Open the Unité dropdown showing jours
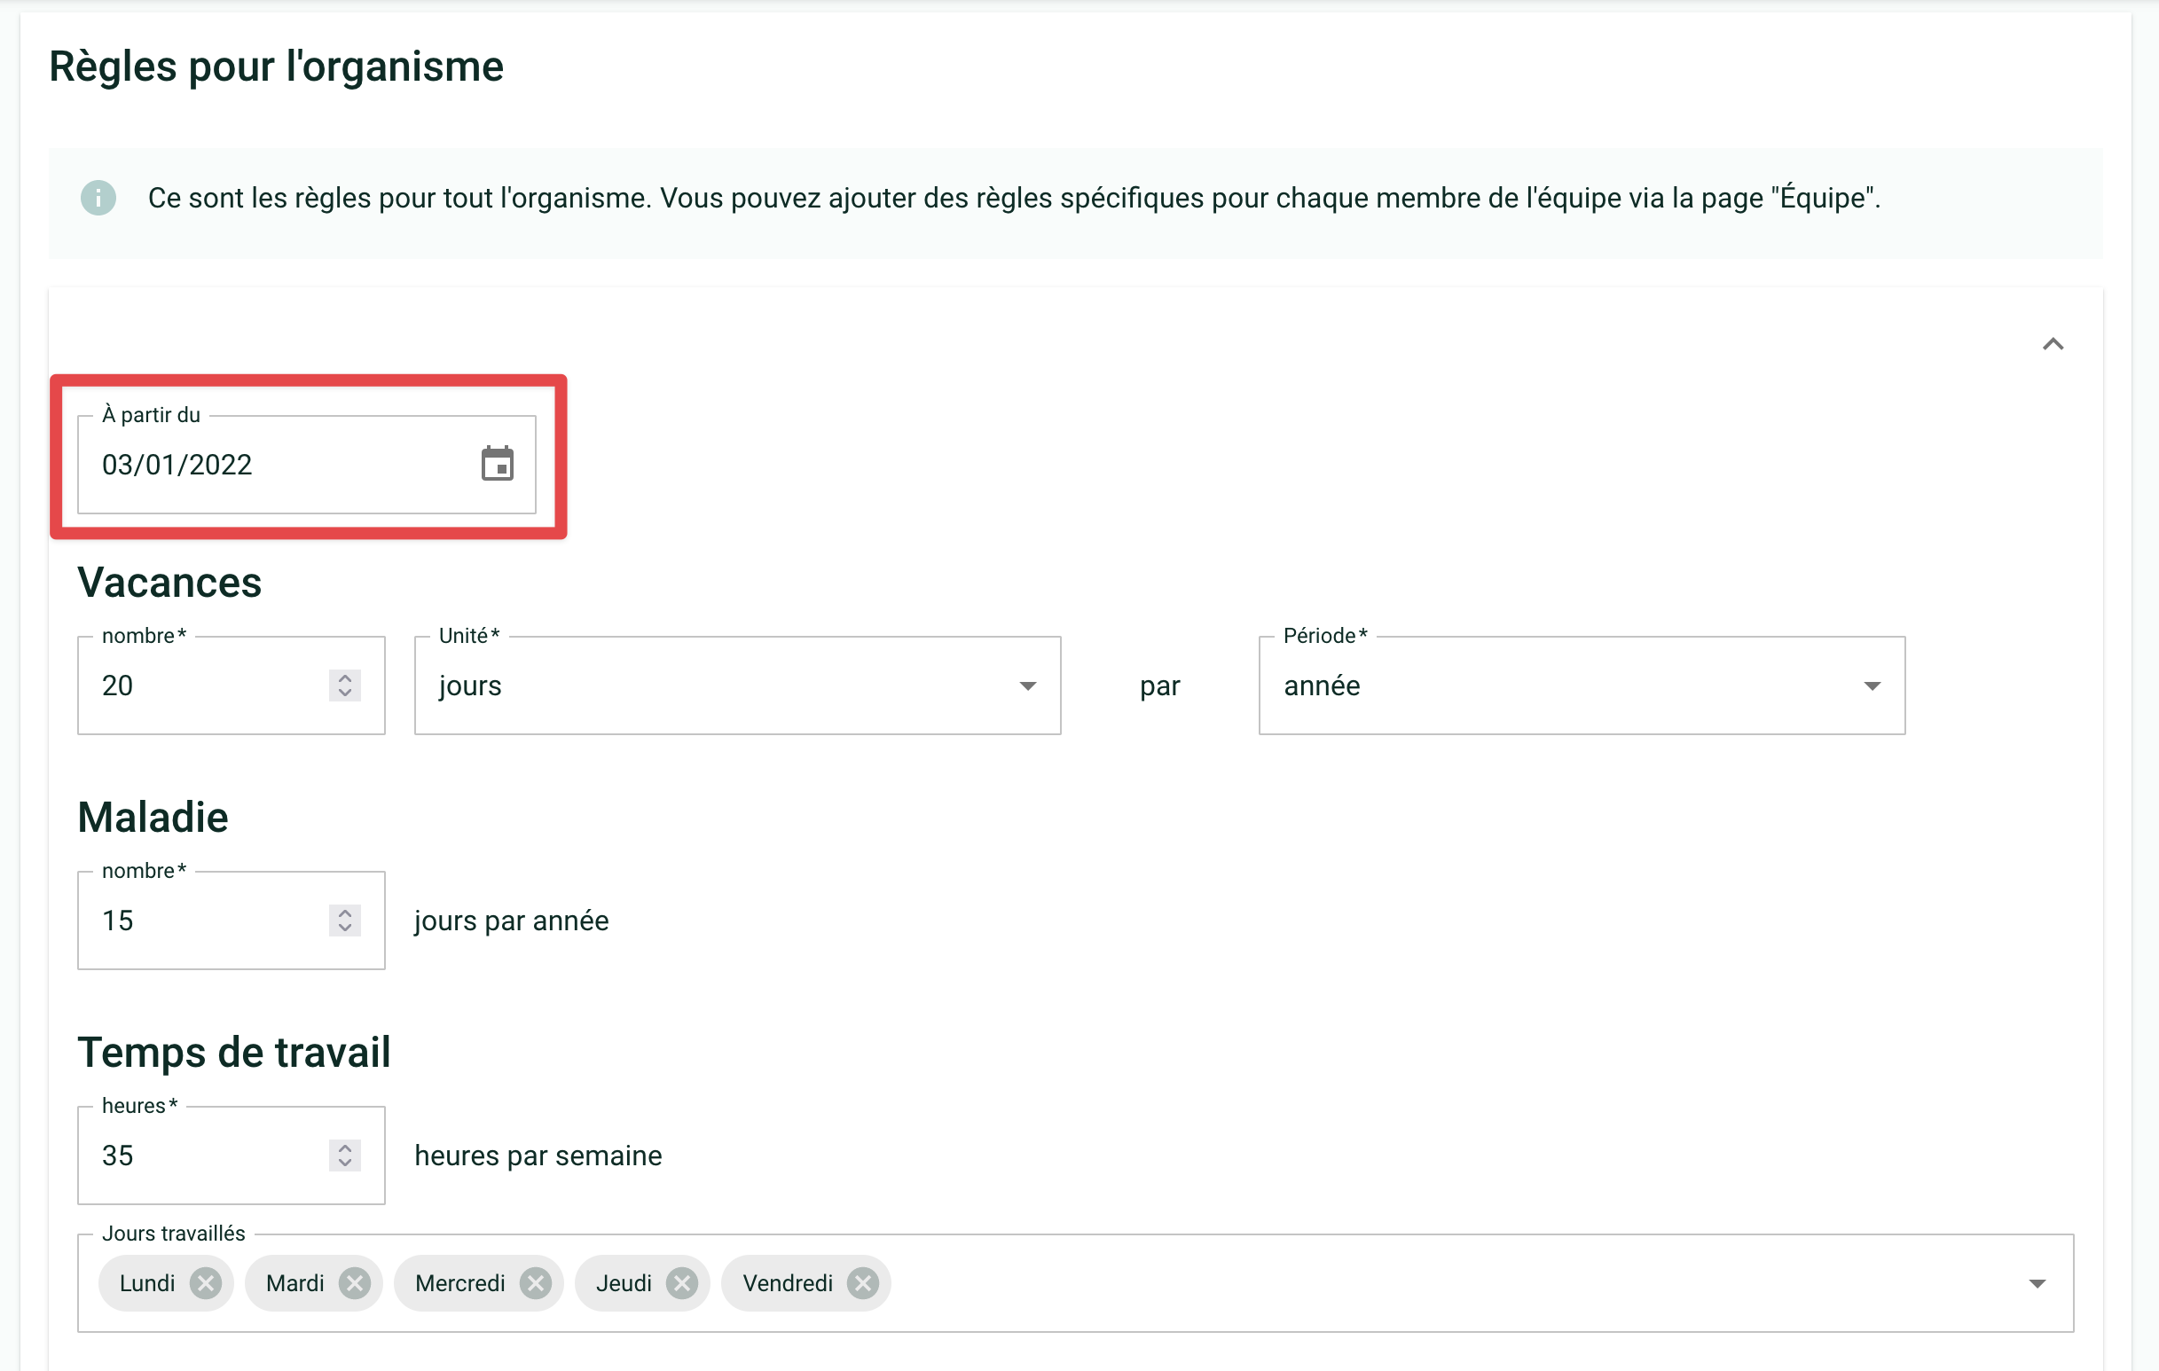 click(x=738, y=686)
